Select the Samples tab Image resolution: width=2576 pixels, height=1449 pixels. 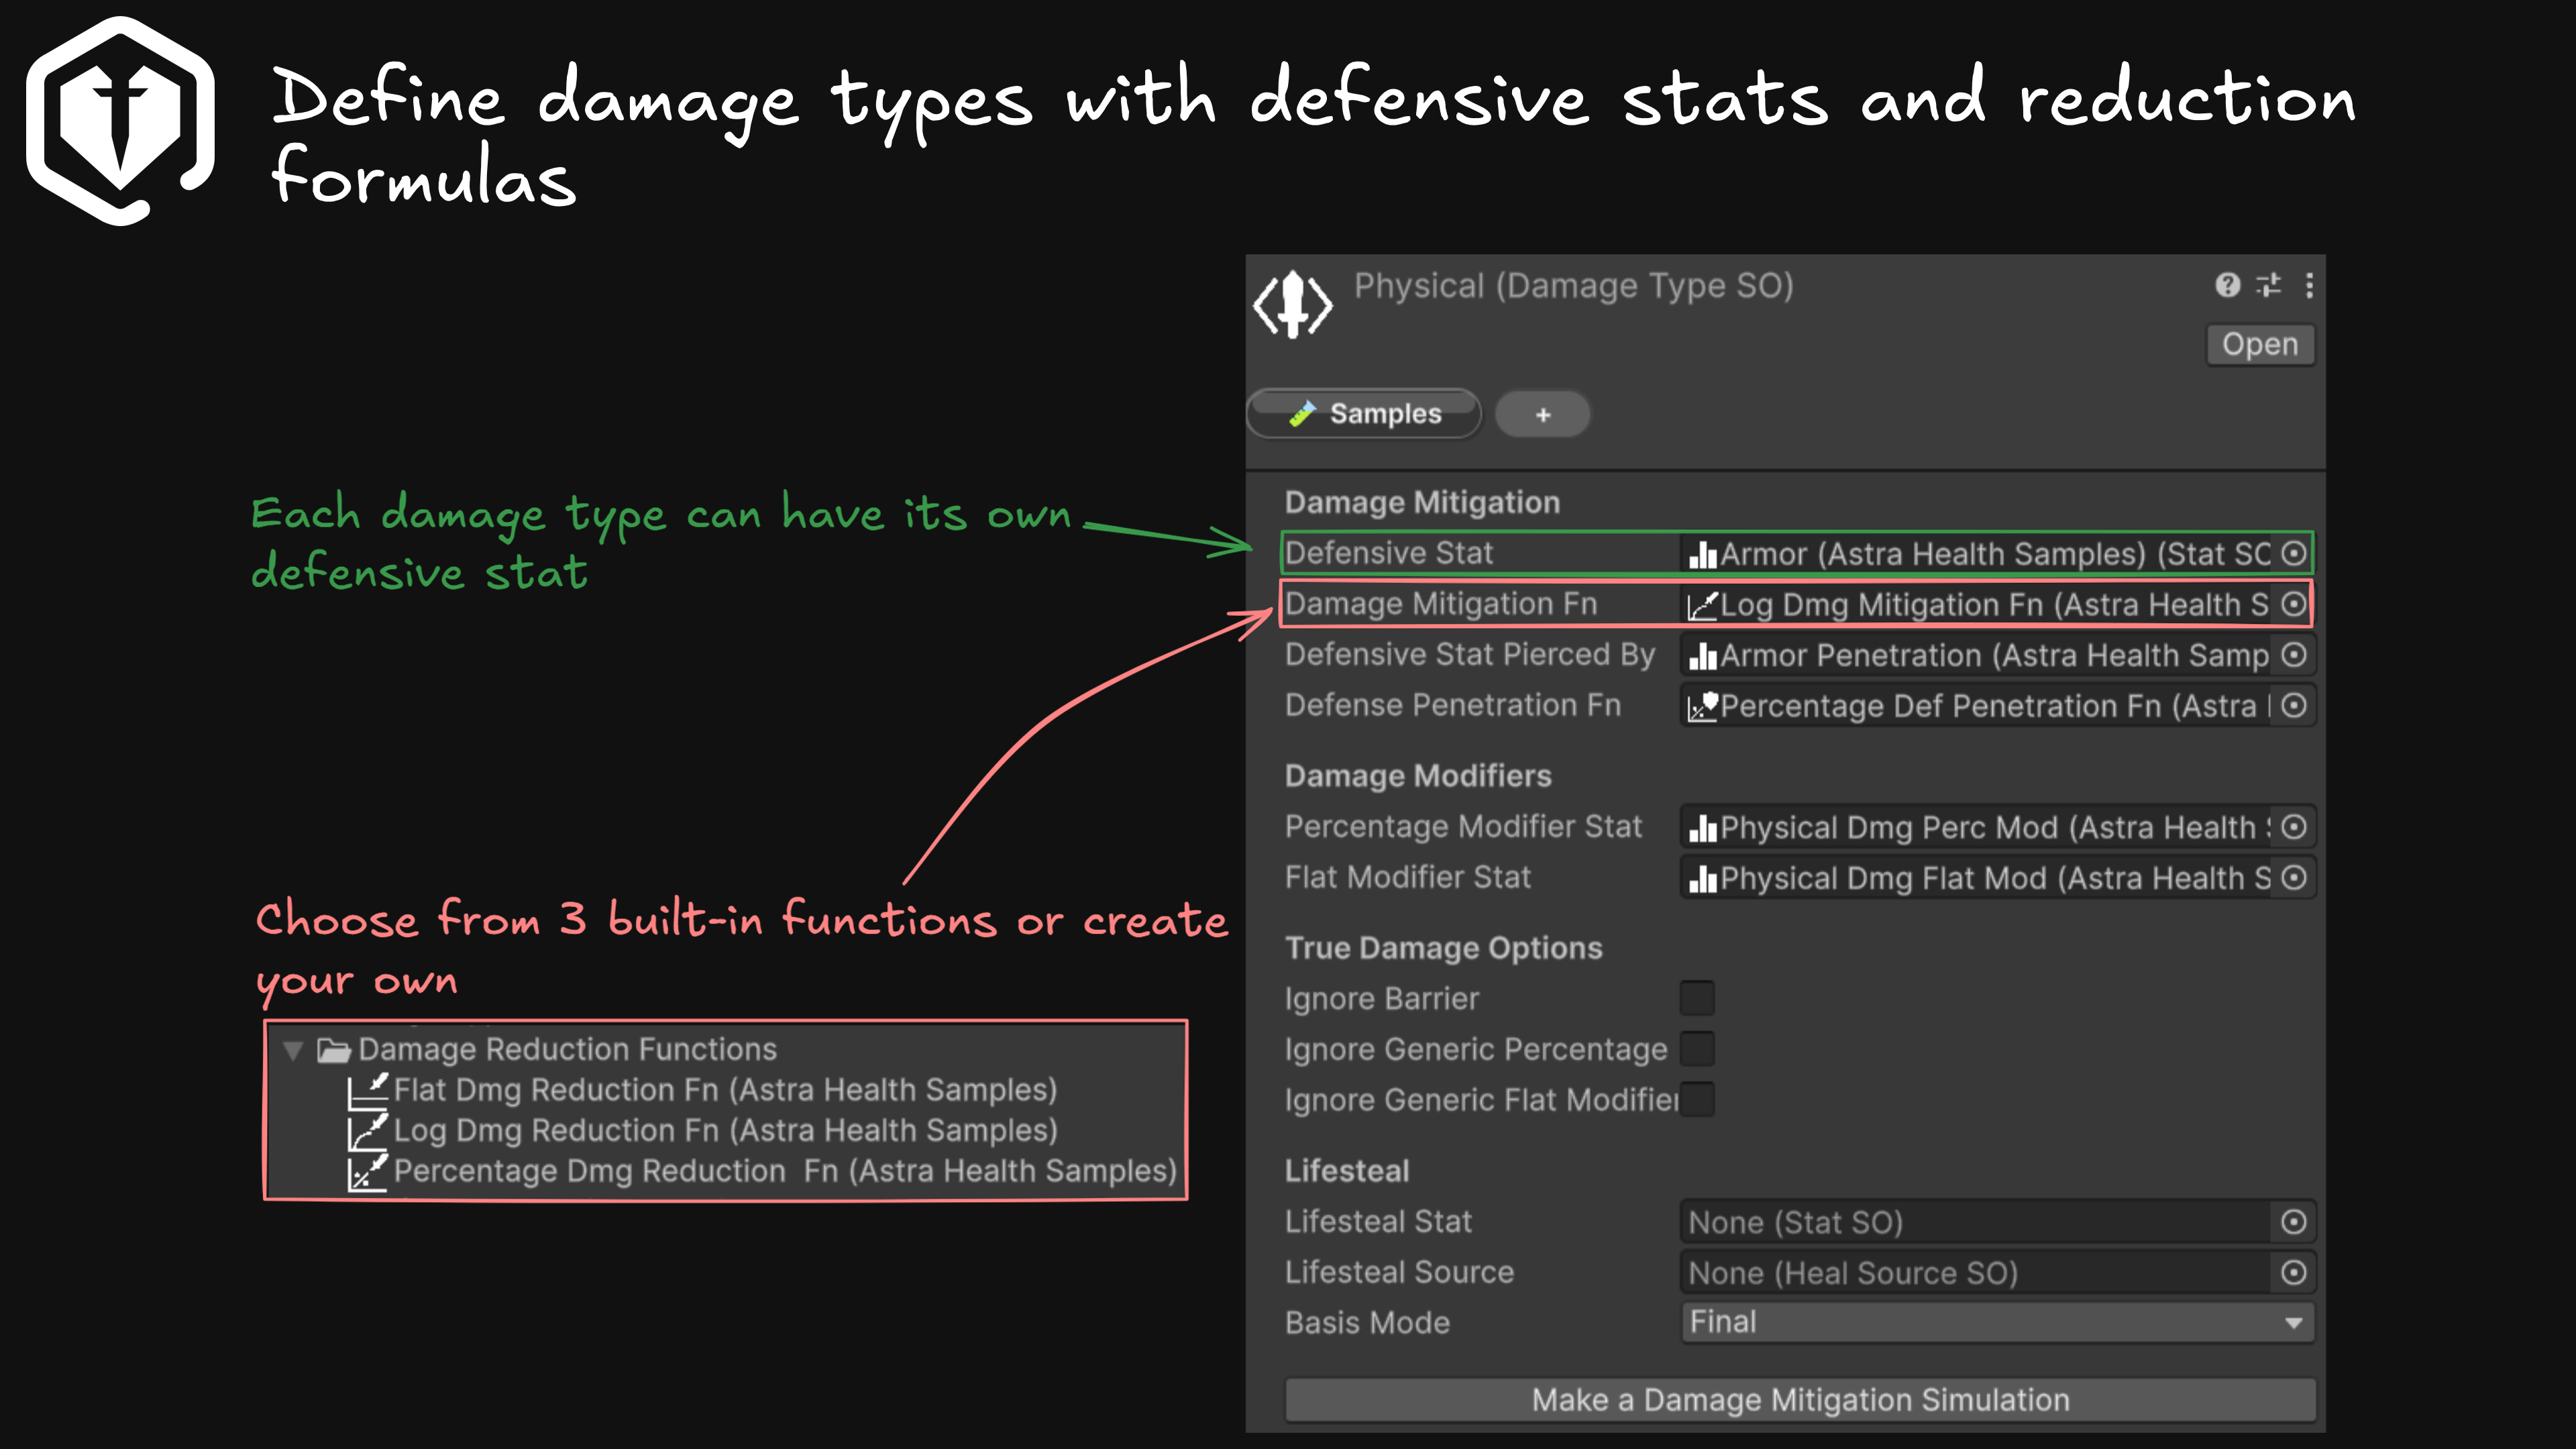click(1365, 413)
